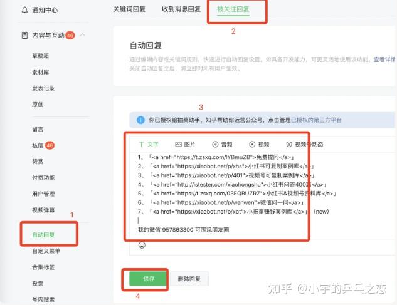Open the 通知中心 bell icon
Screen dimensions: 397x305
point(24,10)
